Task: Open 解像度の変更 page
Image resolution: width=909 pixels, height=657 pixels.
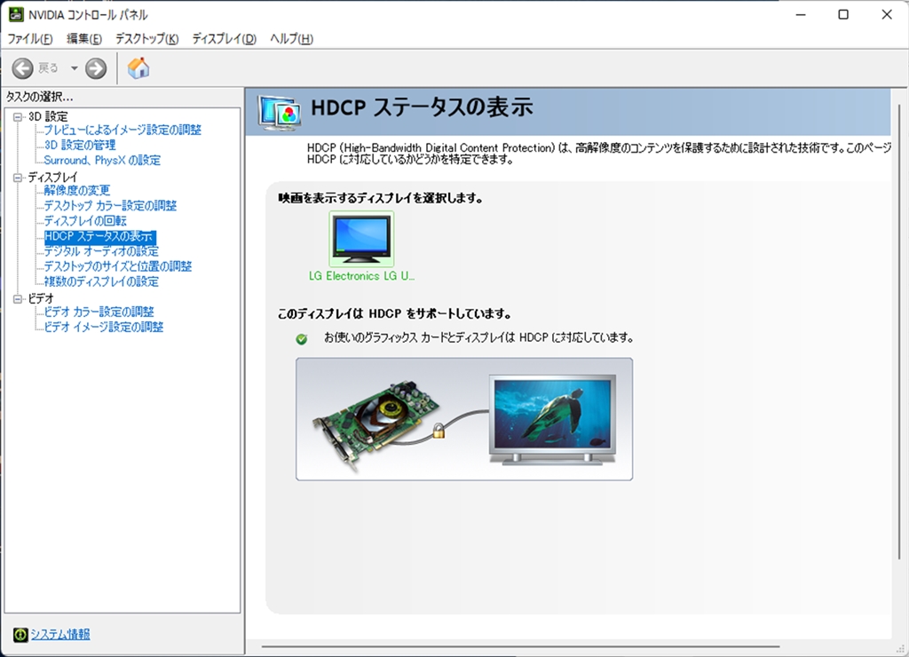Action: pyautogui.click(x=77, y=190)
